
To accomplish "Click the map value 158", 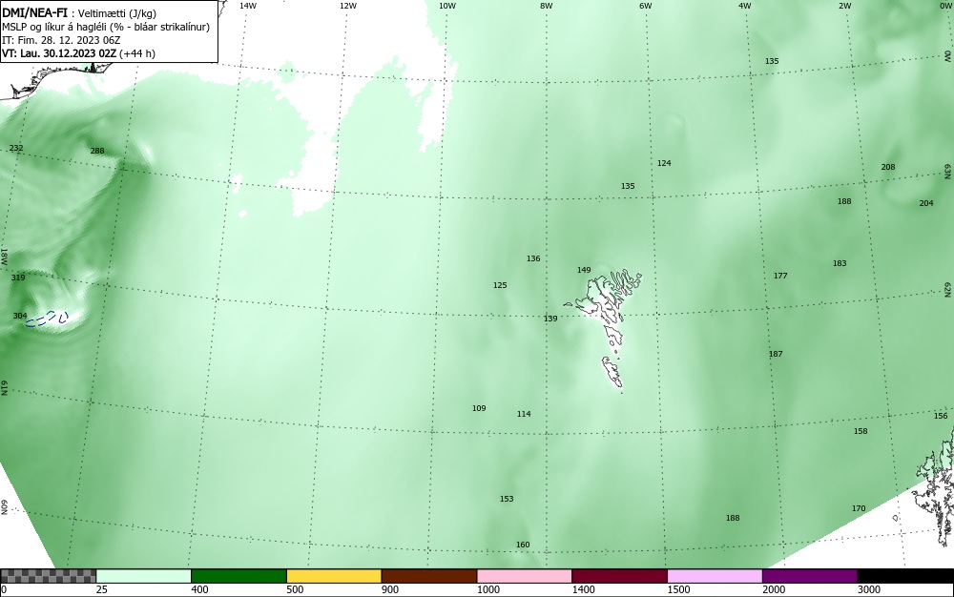I will 861,432.
